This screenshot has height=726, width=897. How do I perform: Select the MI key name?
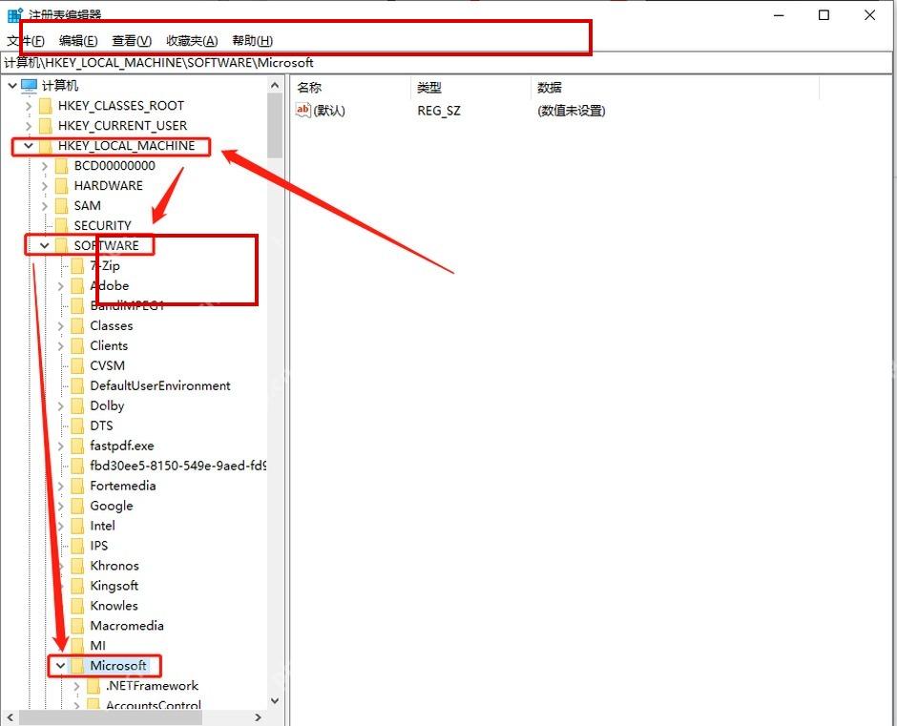click(98, 646)
